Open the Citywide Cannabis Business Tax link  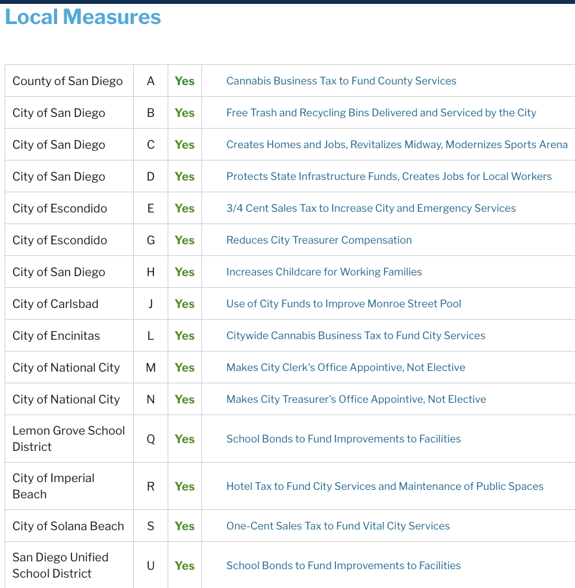coord(355,336)
